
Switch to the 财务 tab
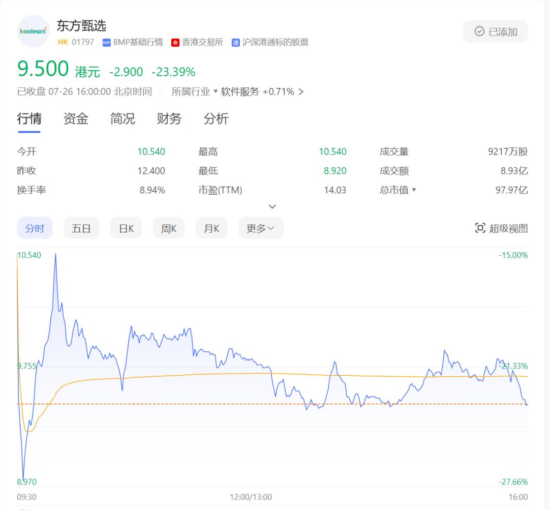coord(169,119)
